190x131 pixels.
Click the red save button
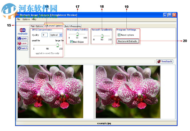(23, 43)
